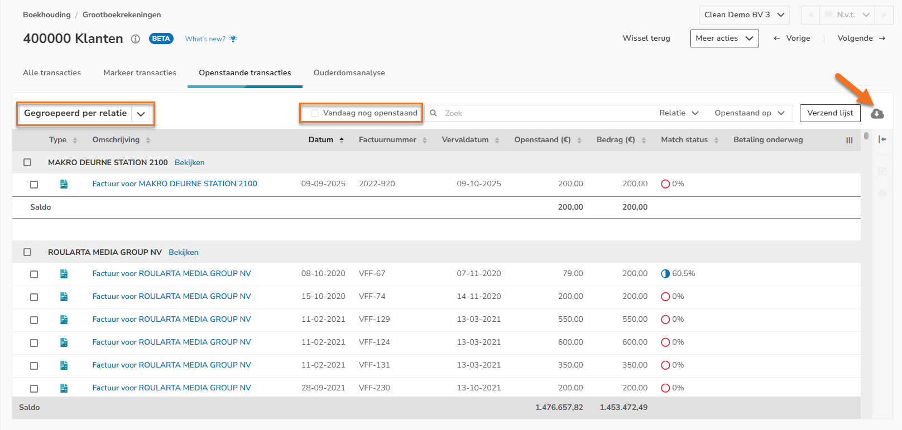Open the Openstaand op filter dropdown
Image resolution: width=902 pixels, height=430 pixels.
coord(749,113)
